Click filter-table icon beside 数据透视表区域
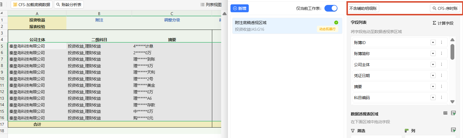 point(453,113)
